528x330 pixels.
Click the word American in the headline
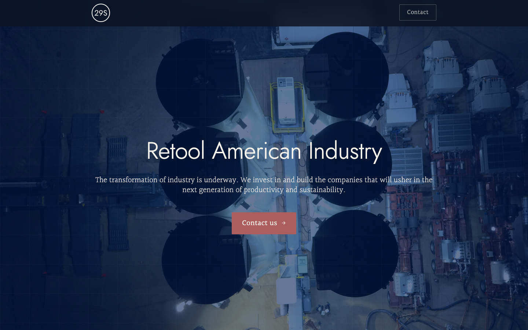click(257, 151)
